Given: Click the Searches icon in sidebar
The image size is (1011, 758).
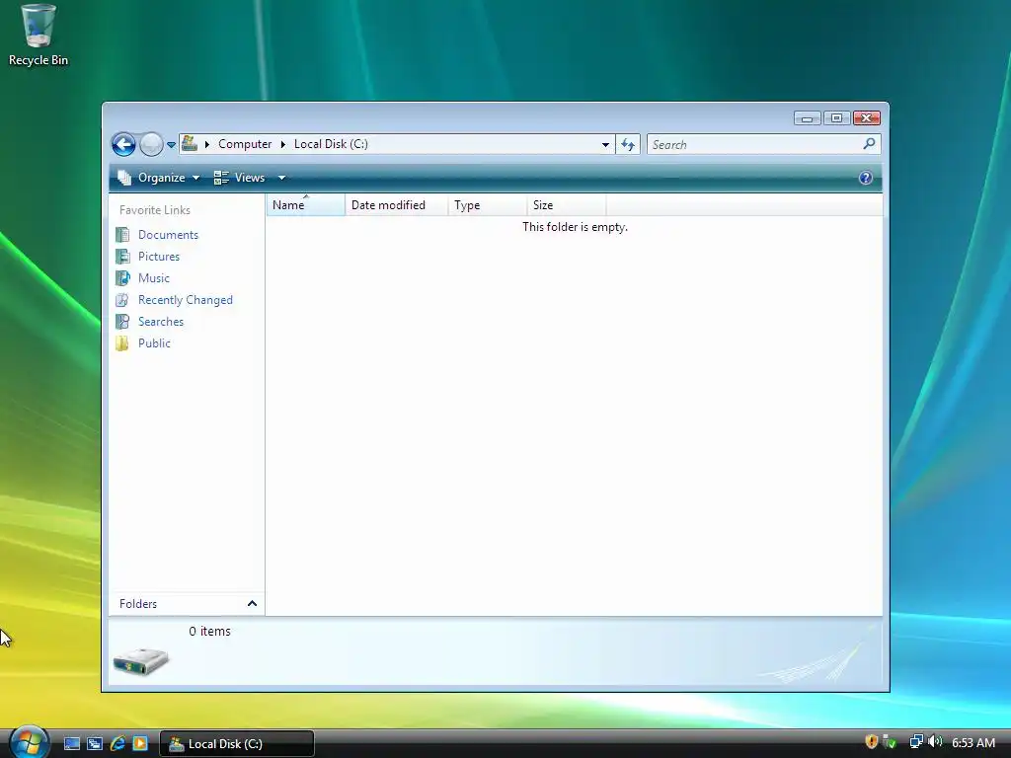Looking at the screenshot, I should click(122, 322).
